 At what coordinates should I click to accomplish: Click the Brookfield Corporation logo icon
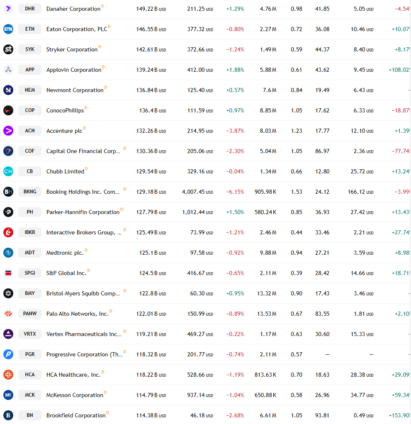tap(8, 415)
